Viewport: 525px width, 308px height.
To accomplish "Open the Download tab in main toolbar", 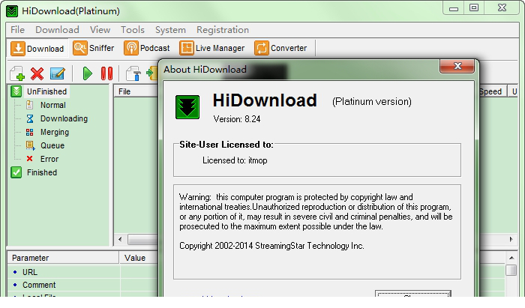I will pyautogui.click(x=37, y=49).
